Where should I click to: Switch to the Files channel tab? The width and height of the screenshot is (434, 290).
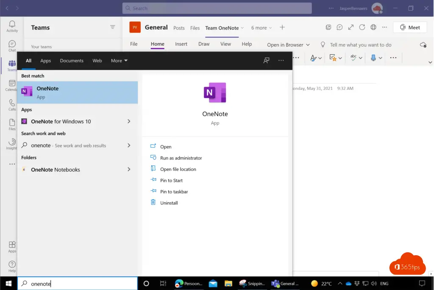point(195,28)
